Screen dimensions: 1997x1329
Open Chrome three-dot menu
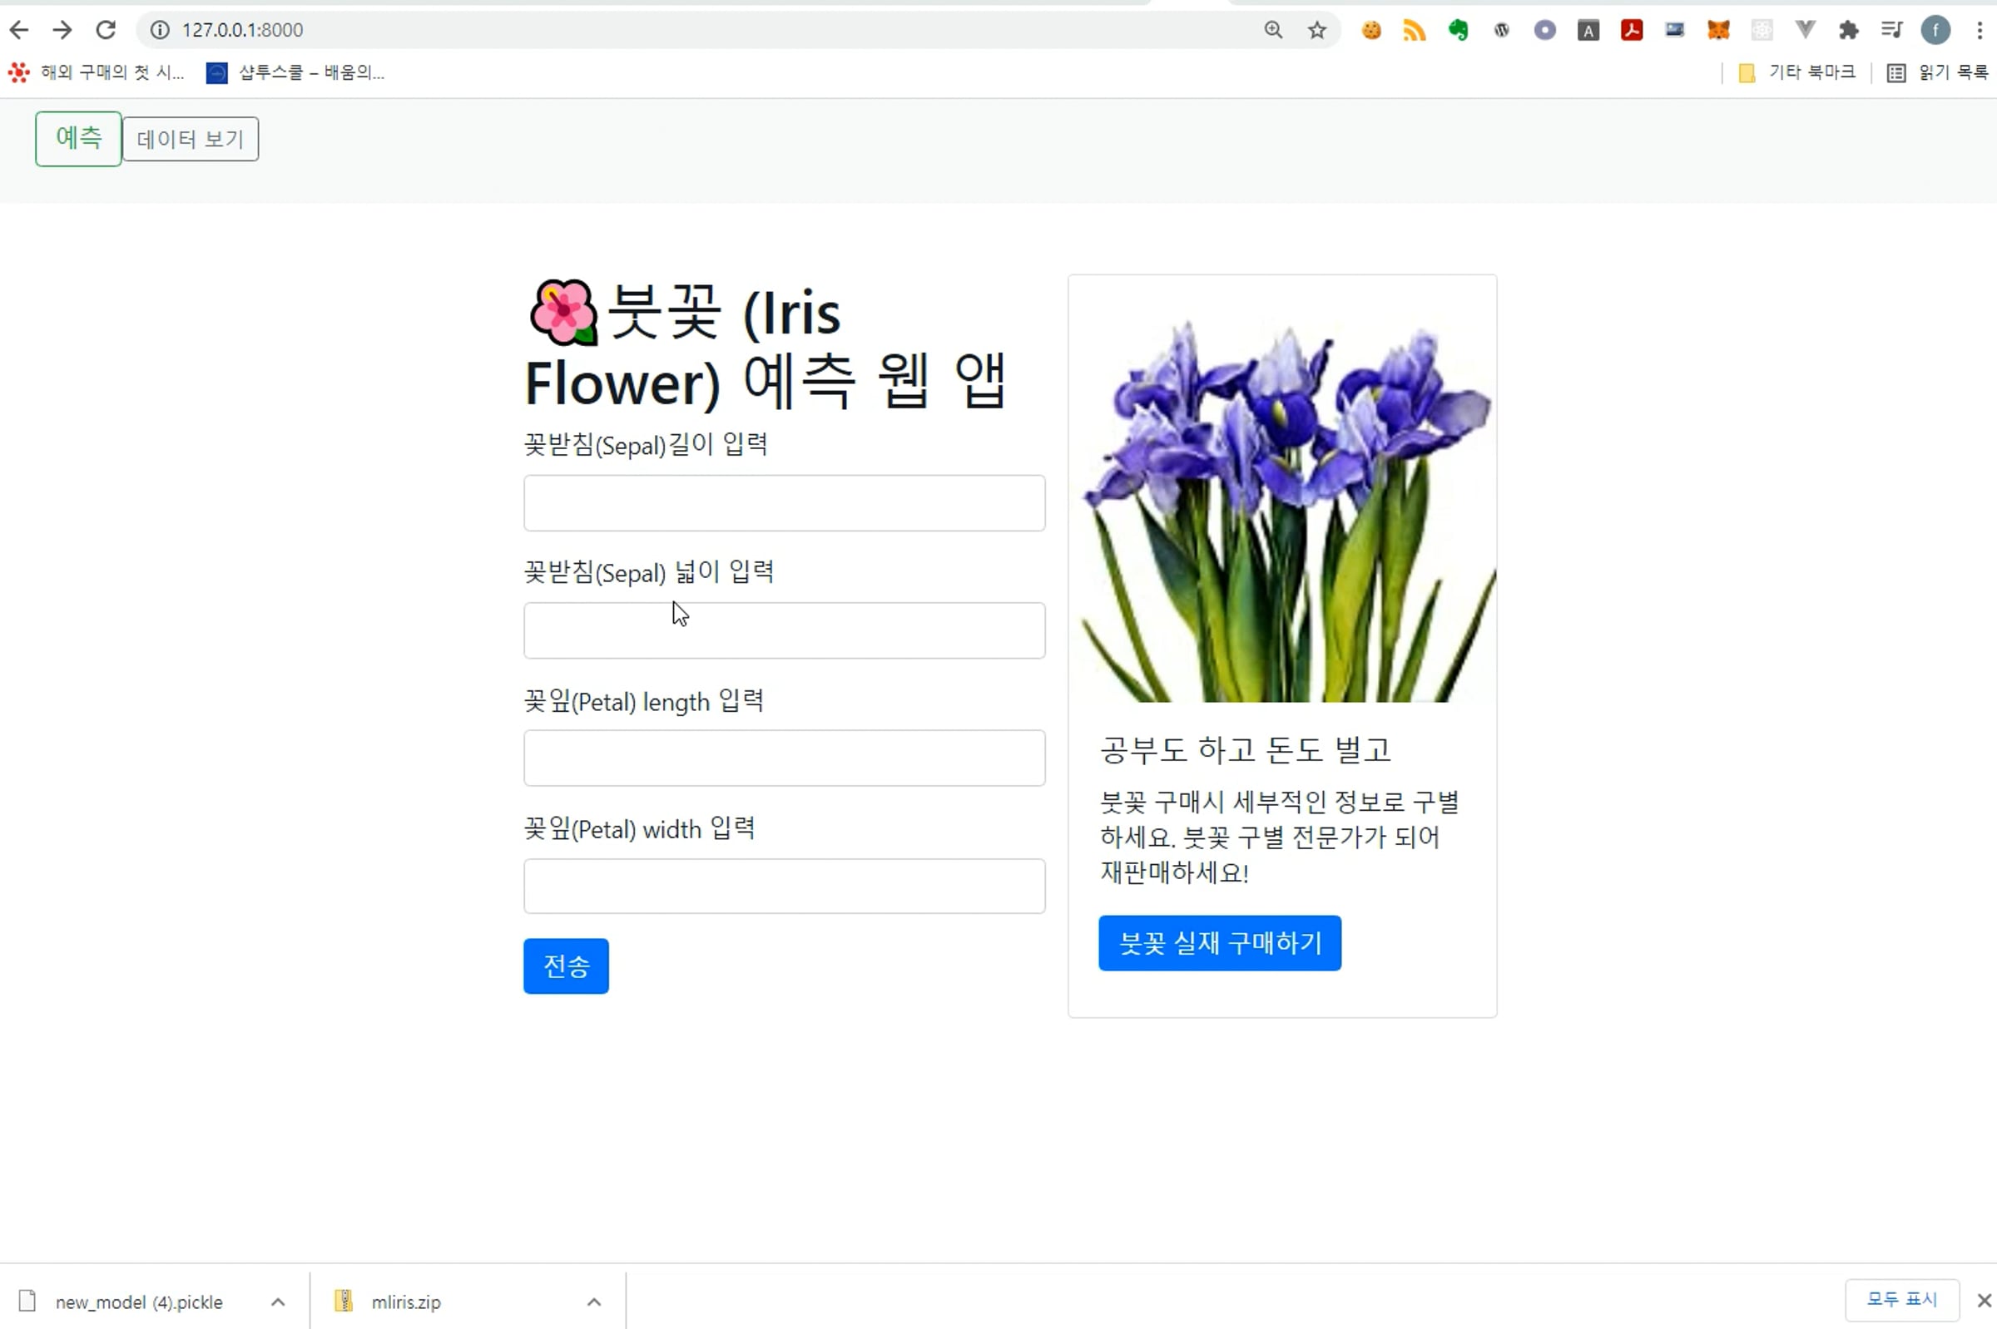click(1980, 31)
